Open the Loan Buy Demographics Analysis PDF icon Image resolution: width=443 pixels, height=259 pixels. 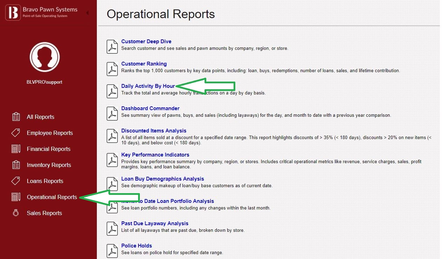pyautogui.click(x=112, y=184)
